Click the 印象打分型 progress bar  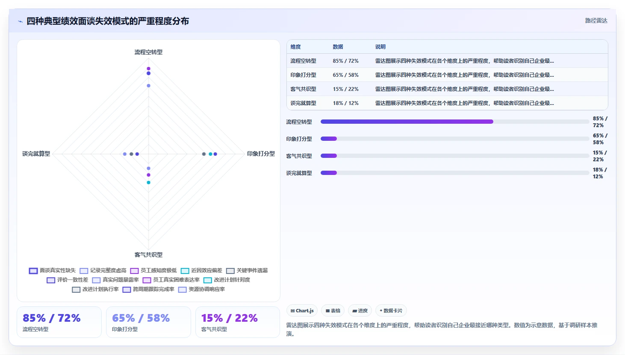[x=455, y=139]
